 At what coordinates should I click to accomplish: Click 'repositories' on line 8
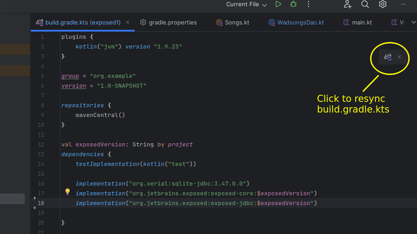pos(82,105)
